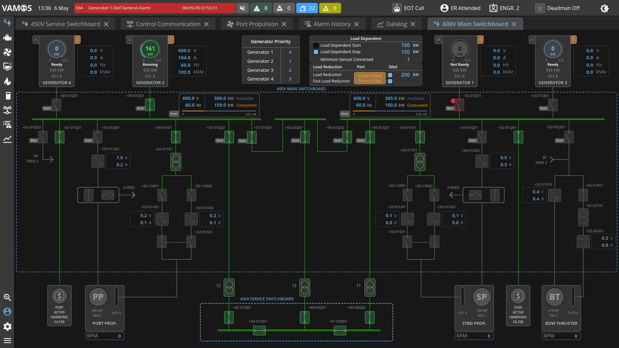
Task: Click ENGR. 2 duty engineer button
Action: pyautogui.click(x=504, y=8)
